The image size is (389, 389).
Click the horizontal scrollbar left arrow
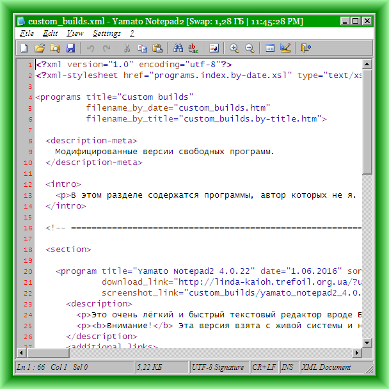(21, 353)
